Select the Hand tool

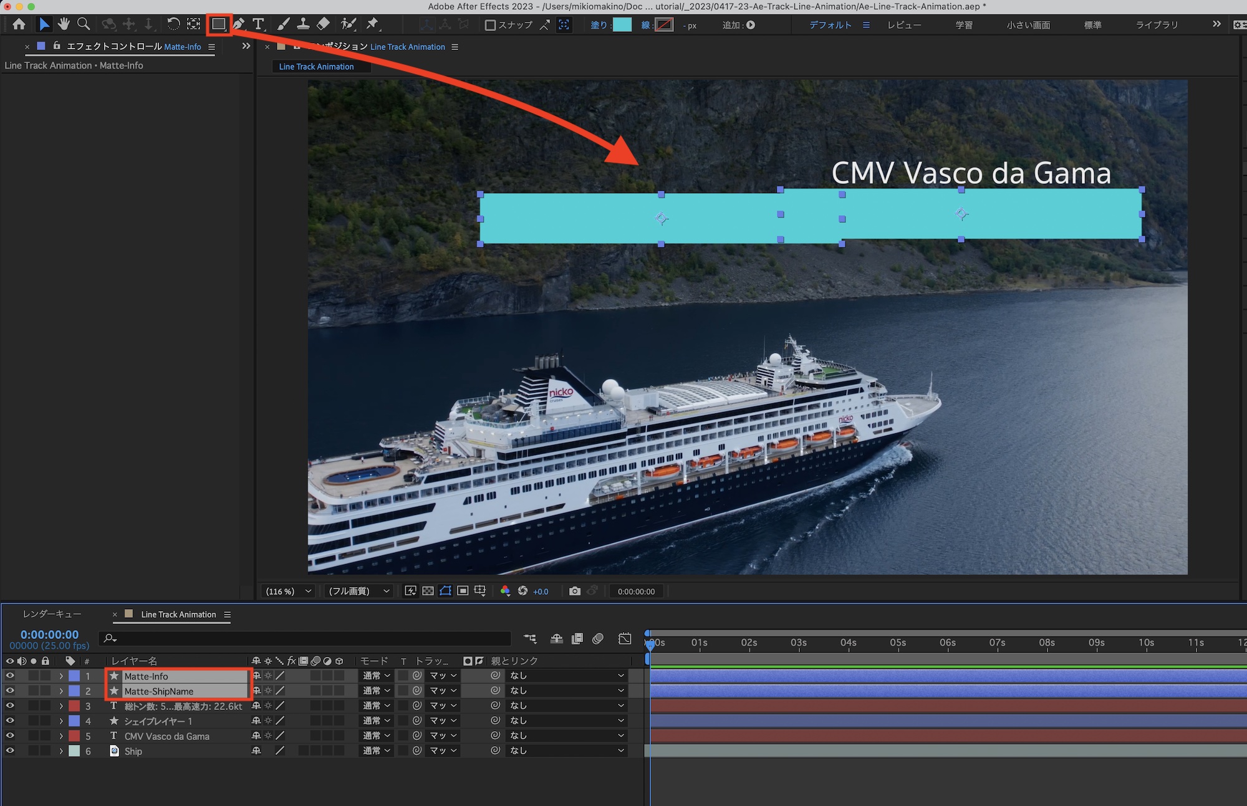[x=64, y=24]
